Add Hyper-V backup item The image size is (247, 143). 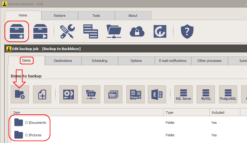point(136,95)
